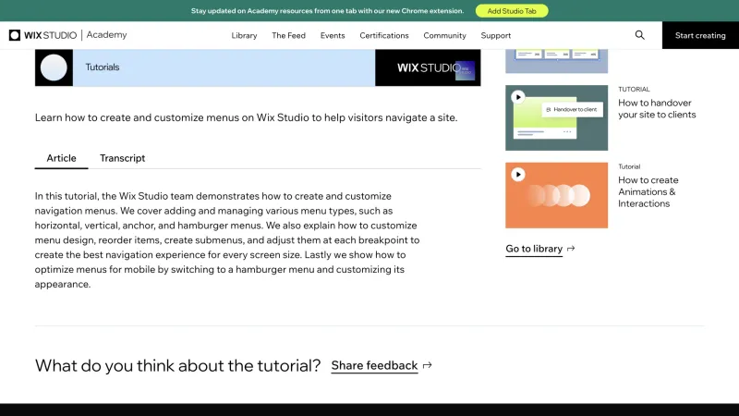
Task: Go to Events in navigation
Action: pyautogui.click(x=333, y=35)
